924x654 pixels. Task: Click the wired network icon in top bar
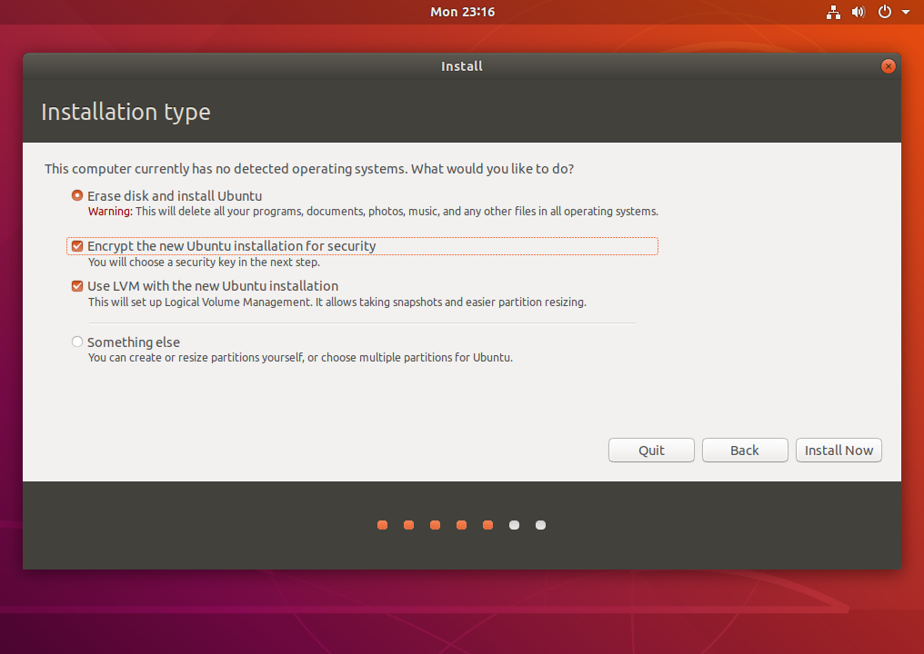833,12
